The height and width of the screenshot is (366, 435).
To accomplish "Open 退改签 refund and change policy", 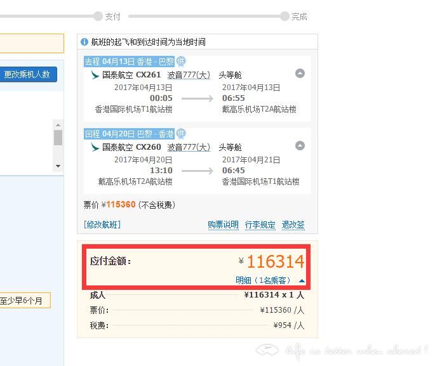I will click(x=293, y=225).
